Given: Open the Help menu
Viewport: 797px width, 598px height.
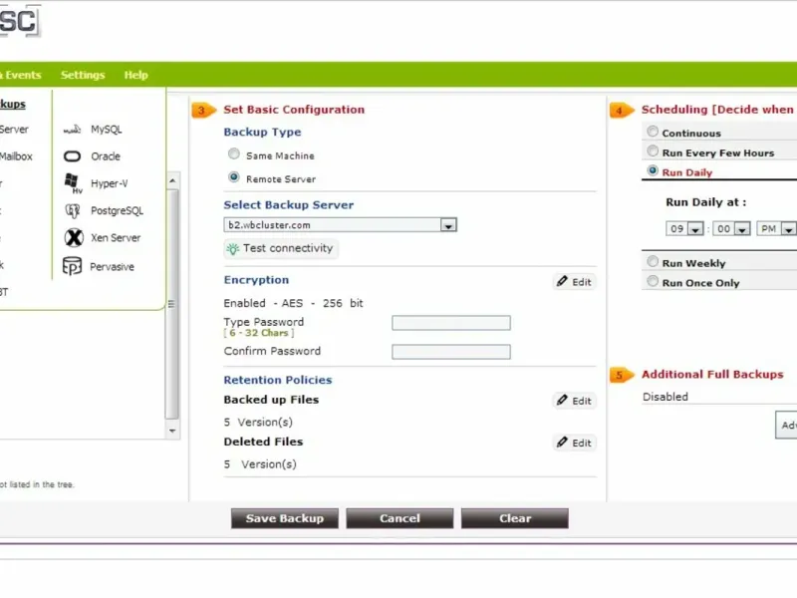Looking at the screenshot, I should (x=136, y=75).
